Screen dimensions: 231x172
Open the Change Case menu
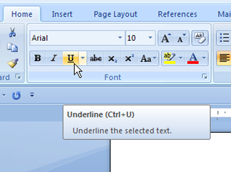click(x=148, y=58)
